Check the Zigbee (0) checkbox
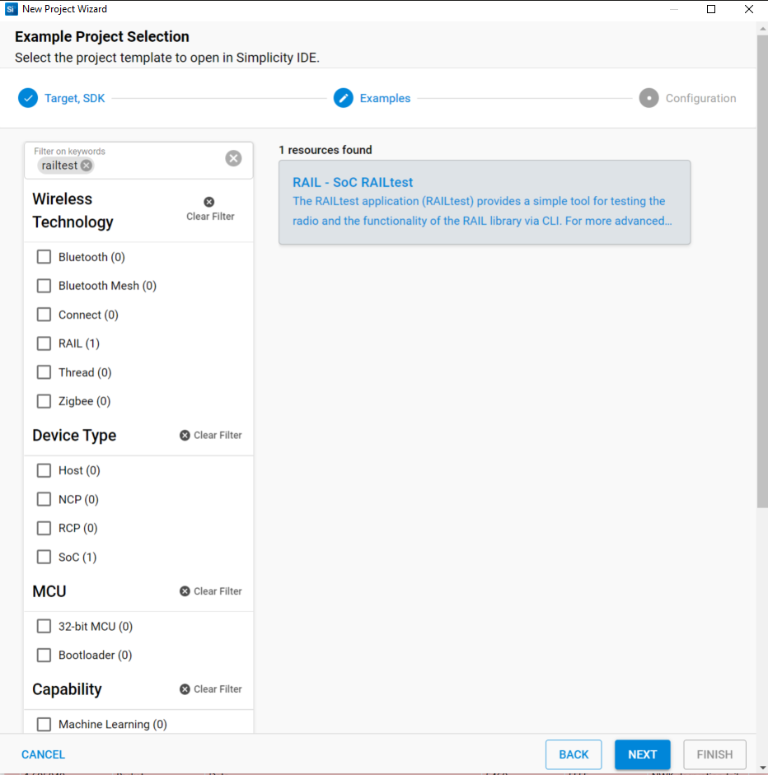The width and height of the screenshot is (768, 775). point(44,401)
